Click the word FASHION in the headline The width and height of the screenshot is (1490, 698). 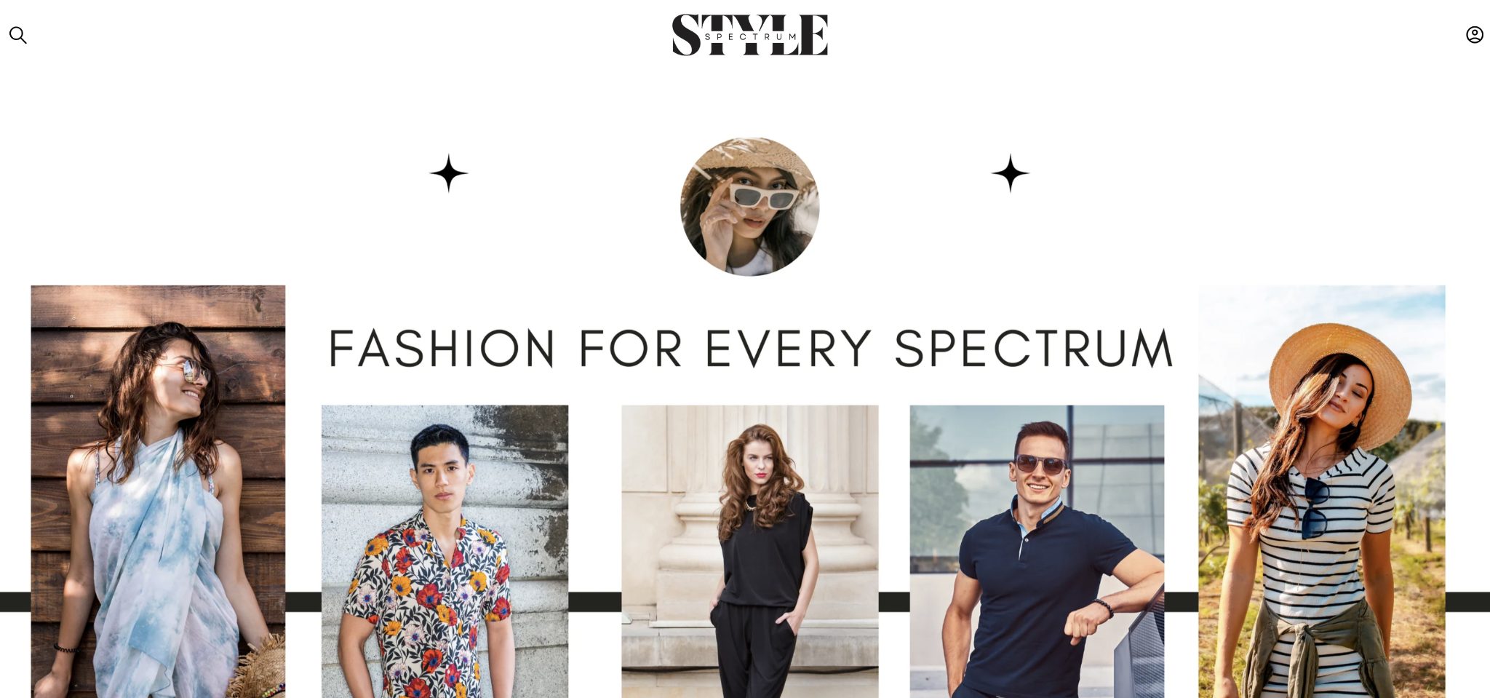pyautogui.click(x=442, y=349)
